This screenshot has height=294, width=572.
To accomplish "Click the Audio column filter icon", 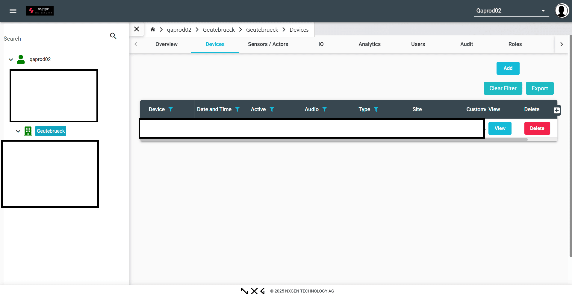I will pyautogui.click(x=325, y=109).
